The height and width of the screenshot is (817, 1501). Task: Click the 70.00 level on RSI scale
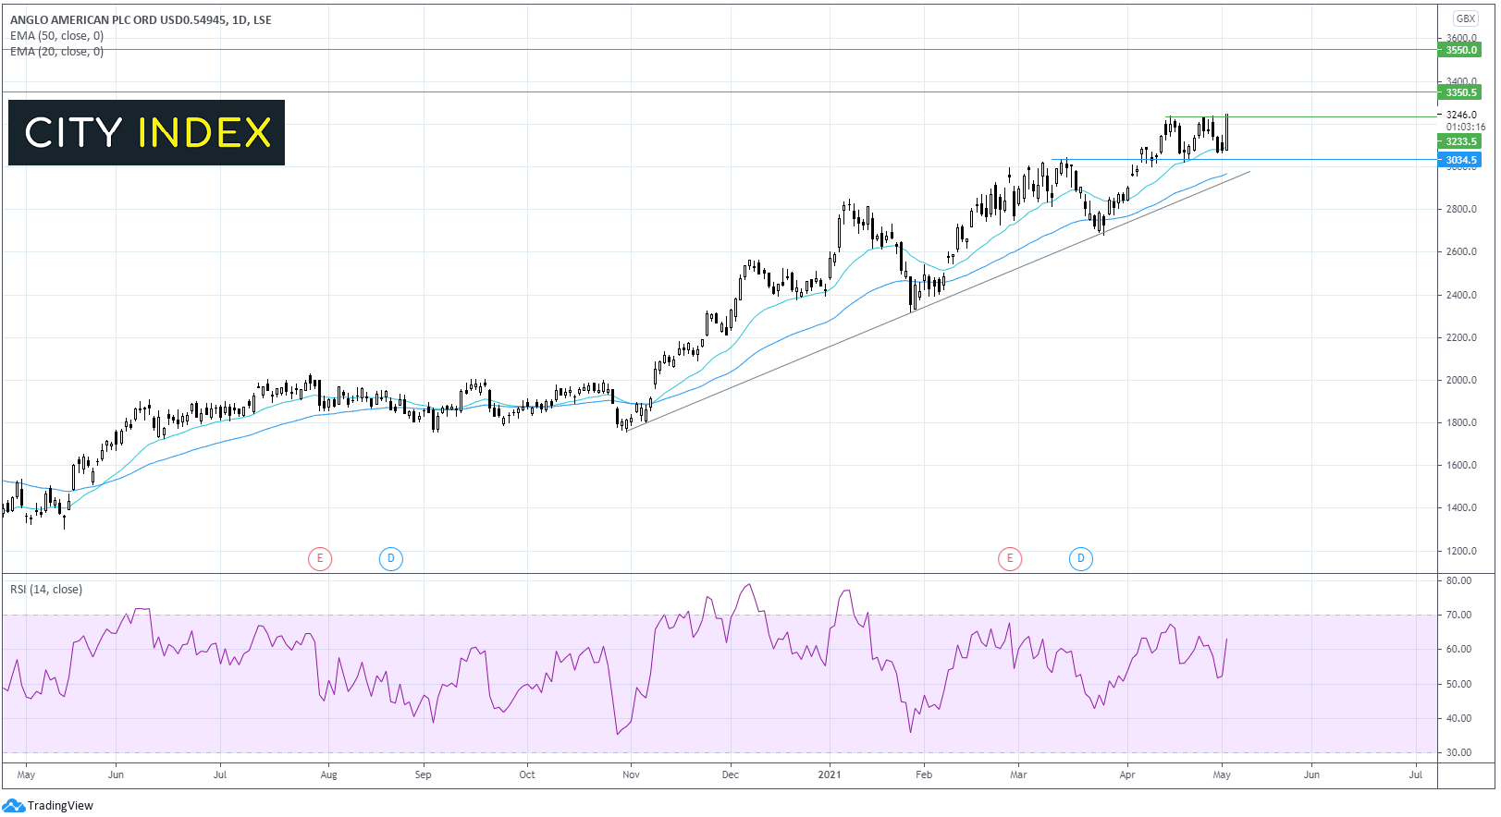1458,615
